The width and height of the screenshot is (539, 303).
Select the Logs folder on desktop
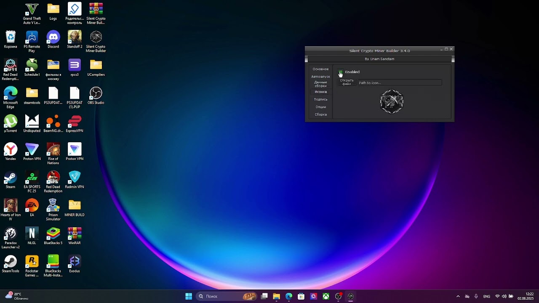coord(53,12)
